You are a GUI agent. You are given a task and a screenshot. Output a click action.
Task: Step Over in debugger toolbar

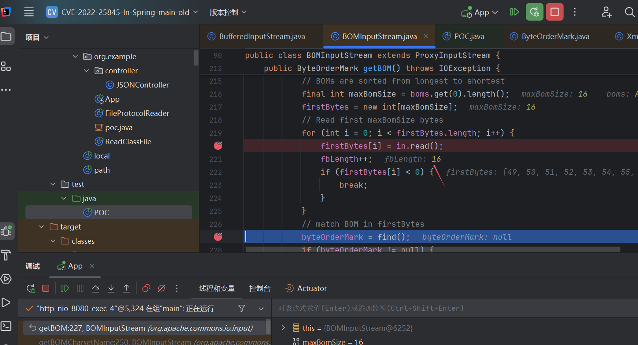pos(96,288)
